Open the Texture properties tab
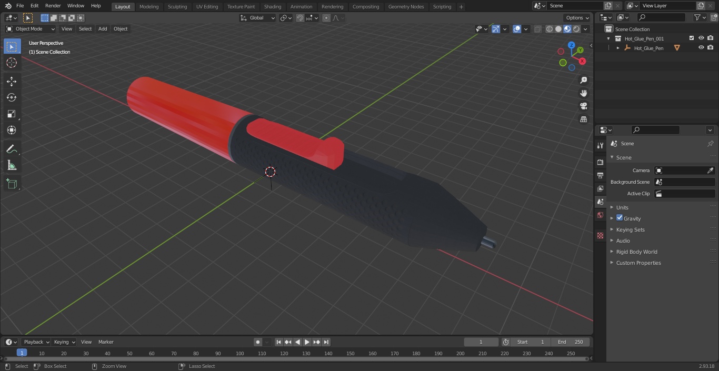Image resolution: width=719 pixels, height=371 pixels. pyautogui.click(x=600, y=236)
